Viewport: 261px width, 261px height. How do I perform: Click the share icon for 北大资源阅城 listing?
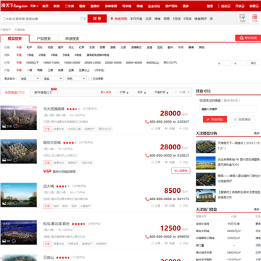(x=153, y=128)
